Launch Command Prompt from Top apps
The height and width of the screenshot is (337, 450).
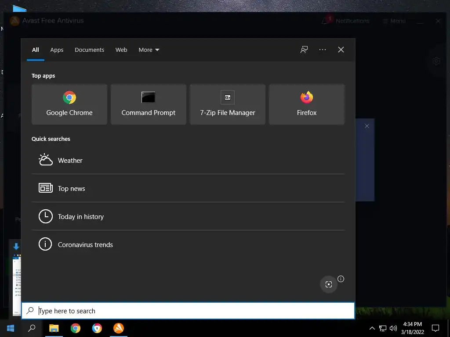[149, 104]
